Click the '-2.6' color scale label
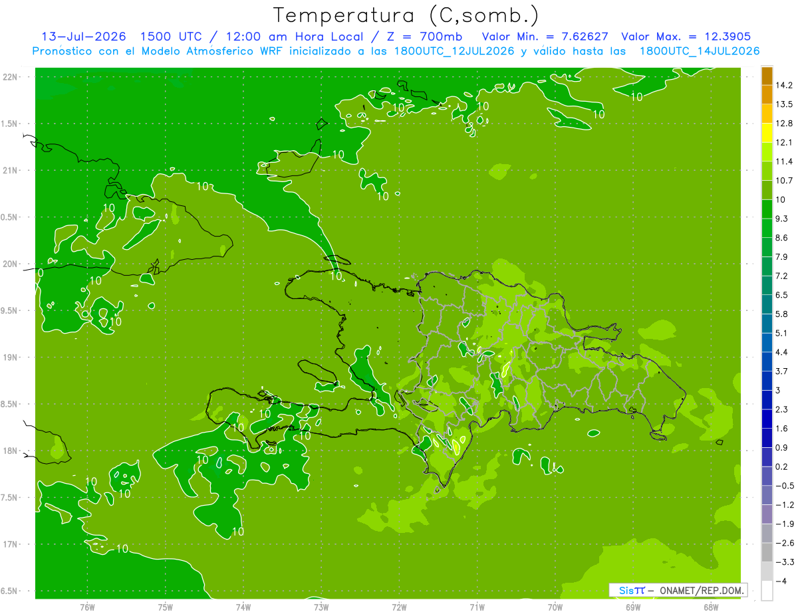Viewport: 798px width, 616px height. coord(785,544)
